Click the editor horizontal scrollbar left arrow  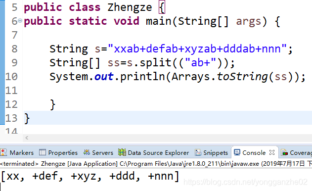27,138
